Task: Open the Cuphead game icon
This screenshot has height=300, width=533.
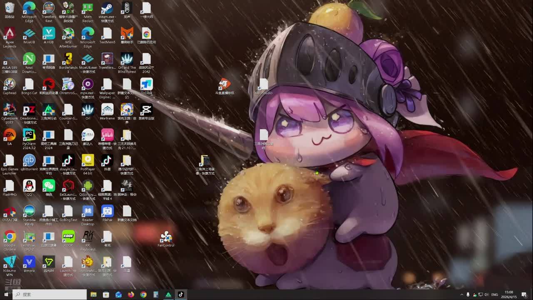Action: pyautogui.click(x=10, y=84)
